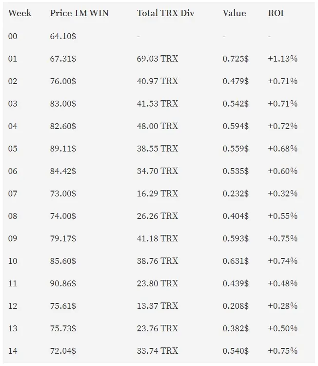Viewport: 318px width, 366px height.
Task: Click the Week column header
Action: coord(20,13)
